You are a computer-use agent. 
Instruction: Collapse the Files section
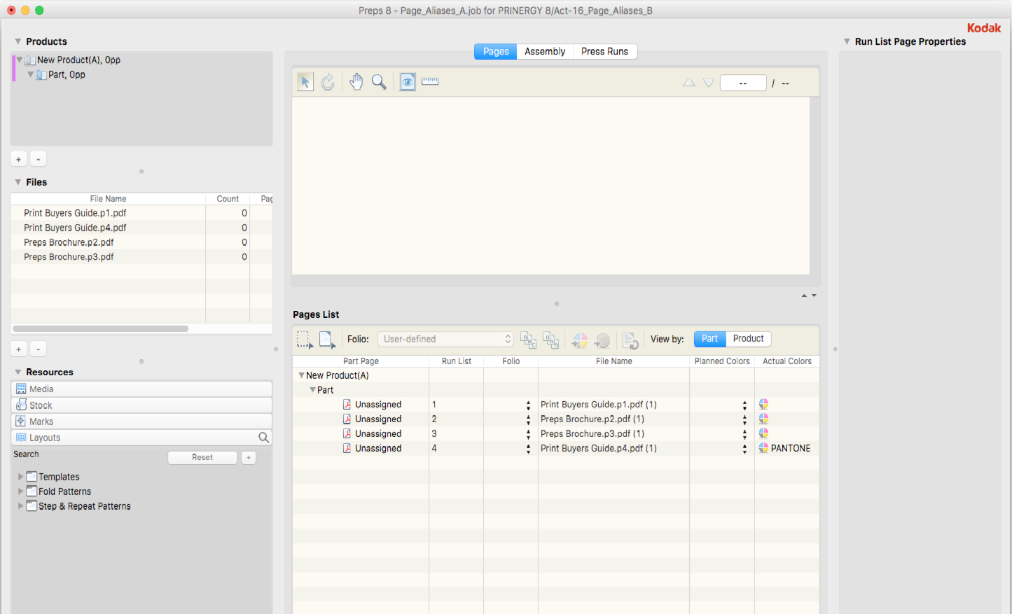18,183
